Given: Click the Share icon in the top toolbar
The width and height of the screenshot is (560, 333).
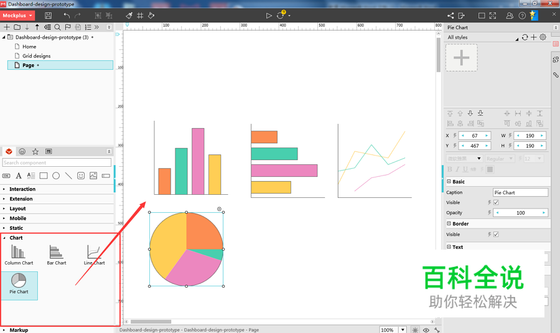Looking at the screenshot, I should 450,16.
